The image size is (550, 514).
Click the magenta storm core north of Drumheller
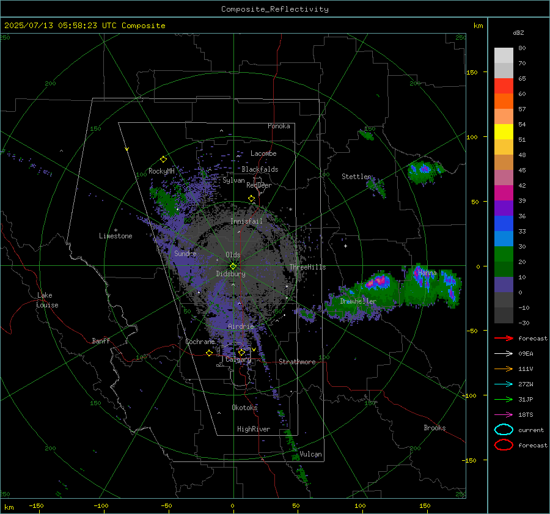378,282
